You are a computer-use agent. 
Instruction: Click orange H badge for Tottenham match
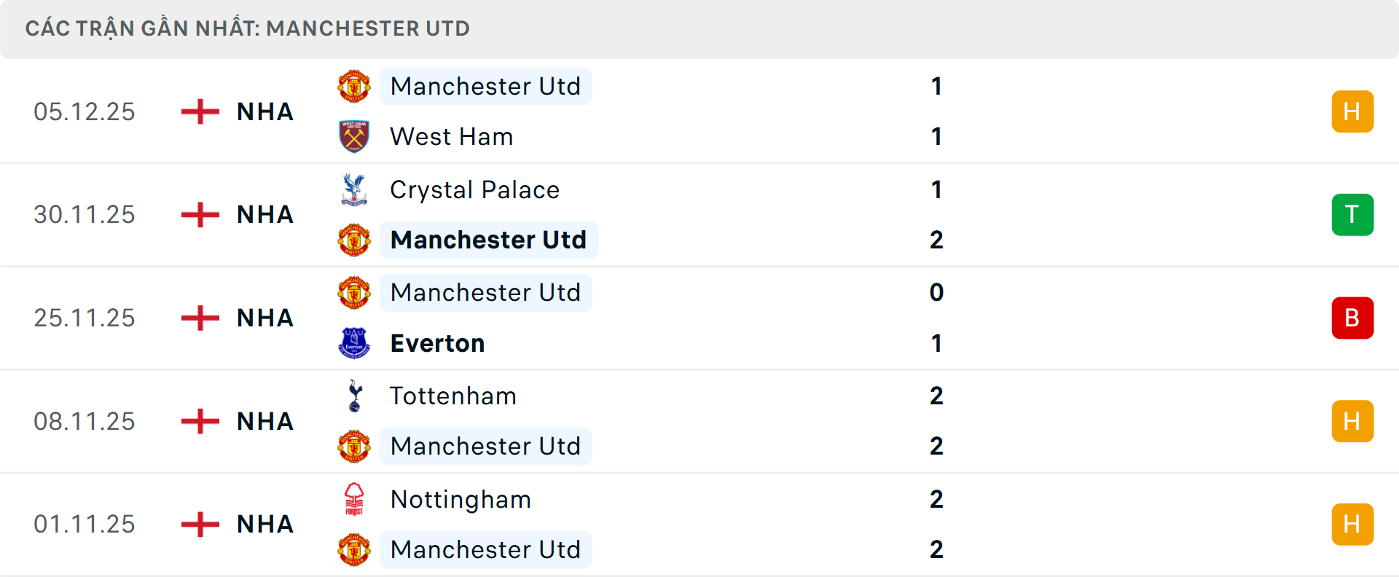(x=1352, y=421)
